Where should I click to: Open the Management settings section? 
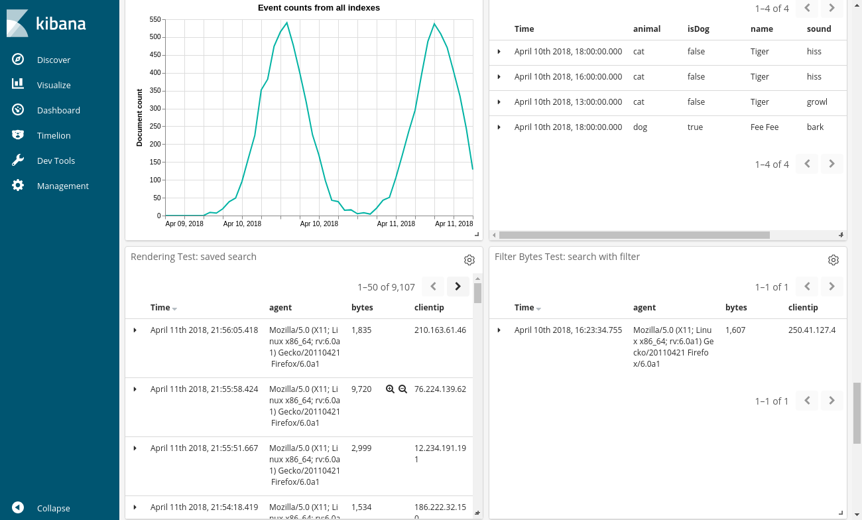tap(63, 185)
